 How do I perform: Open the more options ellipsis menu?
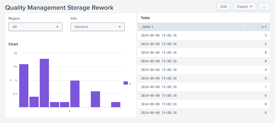pyautogui.click(x=264, y=7)
